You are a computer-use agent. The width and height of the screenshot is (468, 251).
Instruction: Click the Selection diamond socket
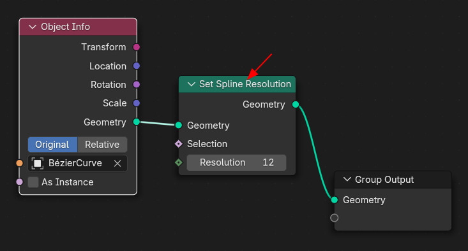tap(179, 144)
